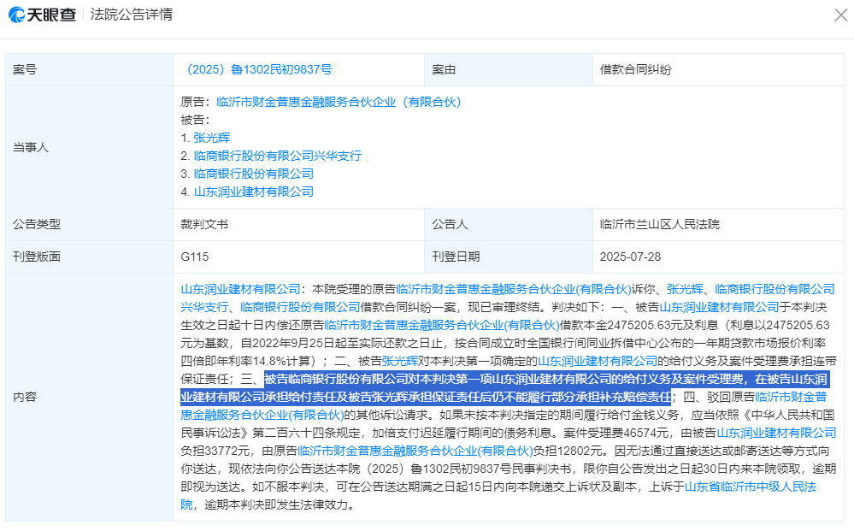Open 山东省临沂市中级人民法 court link in content
Image resolution: width=854 pixels, height=531 pixels.
pos(751,487)
